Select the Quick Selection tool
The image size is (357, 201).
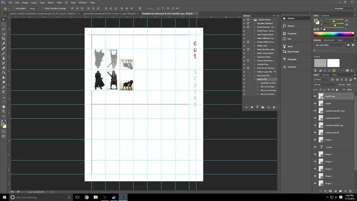click(3, 34)
